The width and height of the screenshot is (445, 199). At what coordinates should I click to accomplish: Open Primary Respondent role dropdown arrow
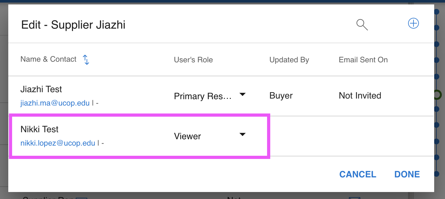tap(243, 94)
